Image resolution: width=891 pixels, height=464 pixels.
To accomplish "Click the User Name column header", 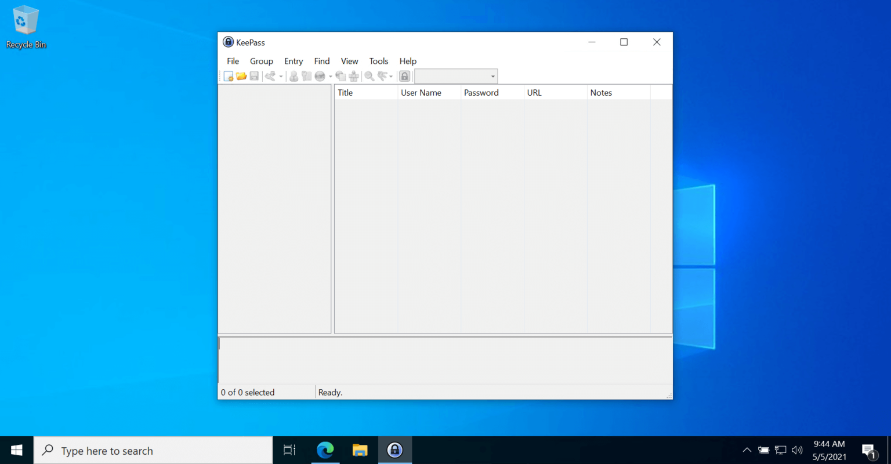I will point(429,93).
